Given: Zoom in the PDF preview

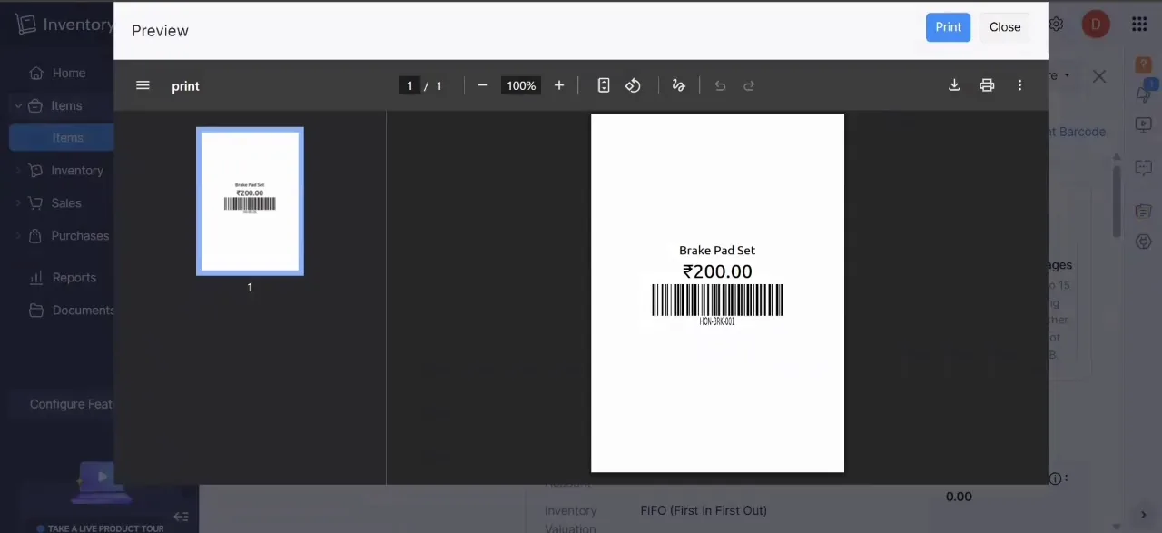Looking at the screenshot, I should [559, 85].
